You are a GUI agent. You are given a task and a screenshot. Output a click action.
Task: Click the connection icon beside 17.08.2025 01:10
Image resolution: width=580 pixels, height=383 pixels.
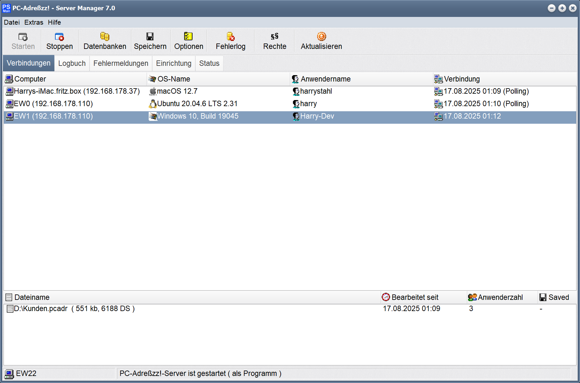(x=438, y=104)
